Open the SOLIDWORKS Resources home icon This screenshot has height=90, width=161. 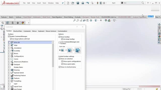(159, 24)
